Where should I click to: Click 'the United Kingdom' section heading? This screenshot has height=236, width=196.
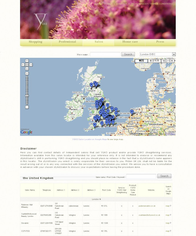(38, 178)
